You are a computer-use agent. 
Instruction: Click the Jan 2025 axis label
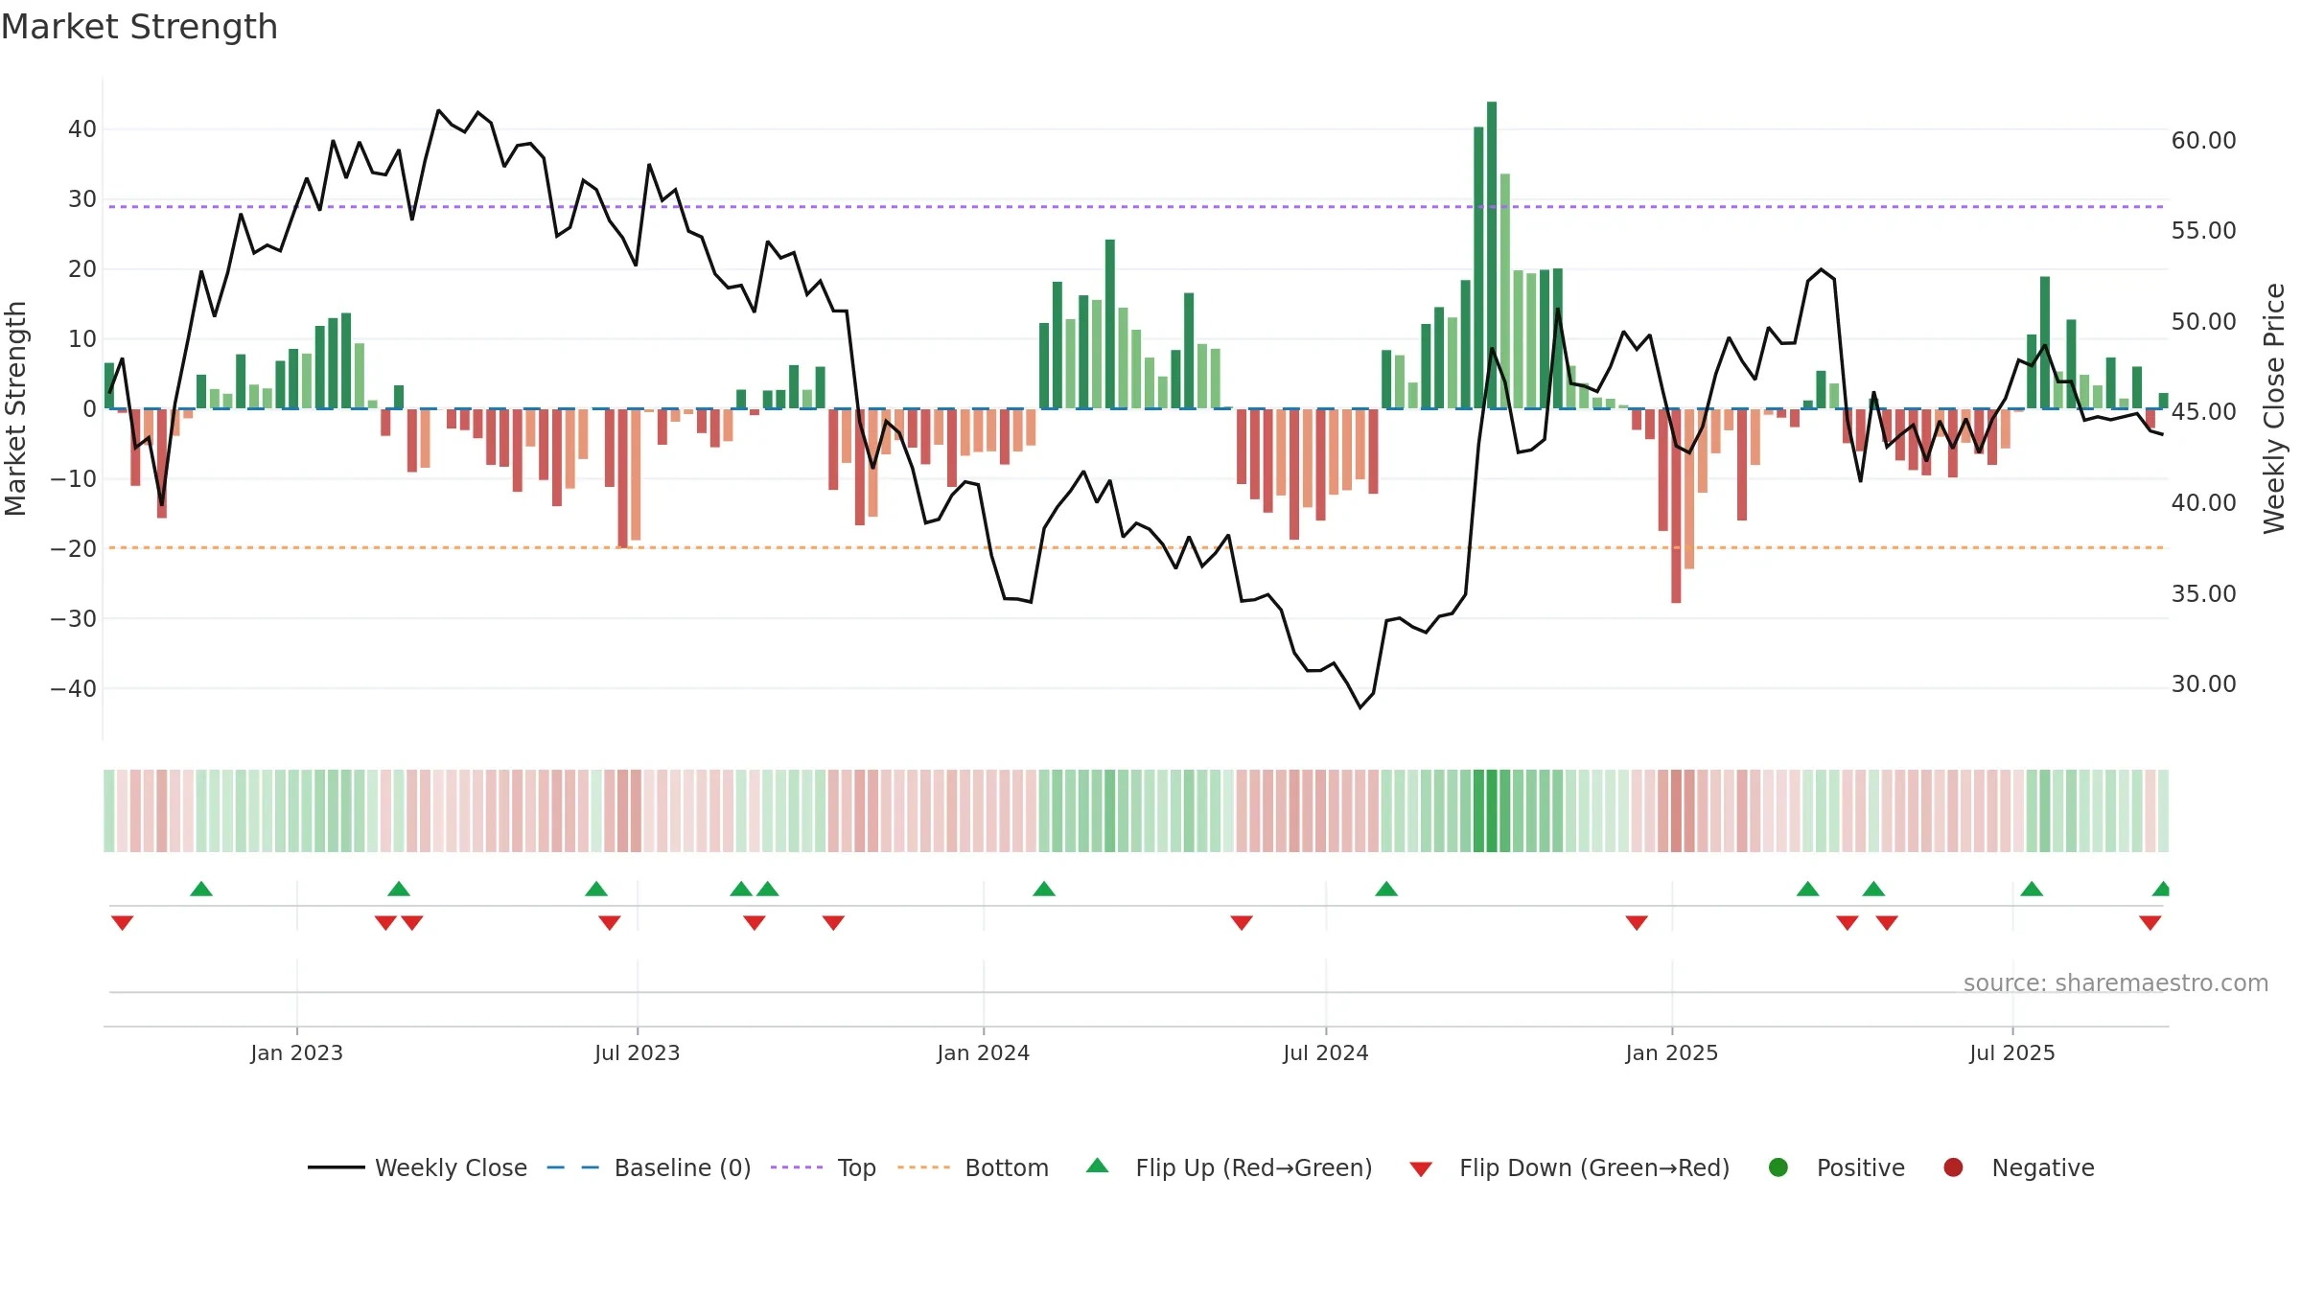[x=1672, y=1052]
